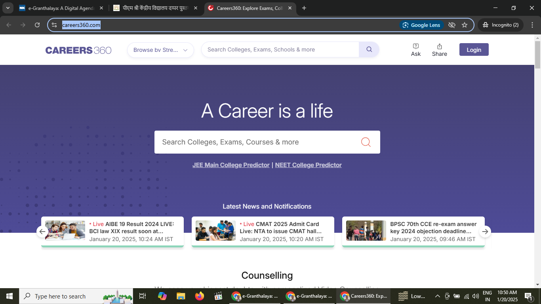Open the Copilot taskbar icon
This screenshot has height=304, width=541.
click(162, 296)
